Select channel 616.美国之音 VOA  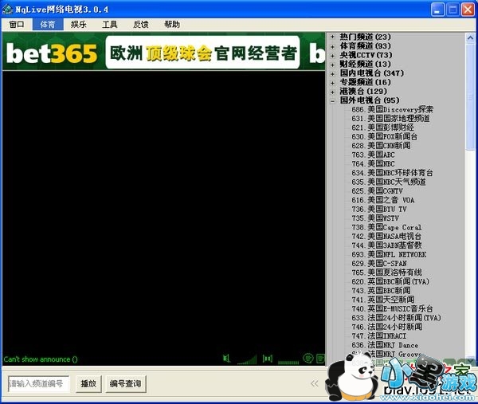coord(383,200)
